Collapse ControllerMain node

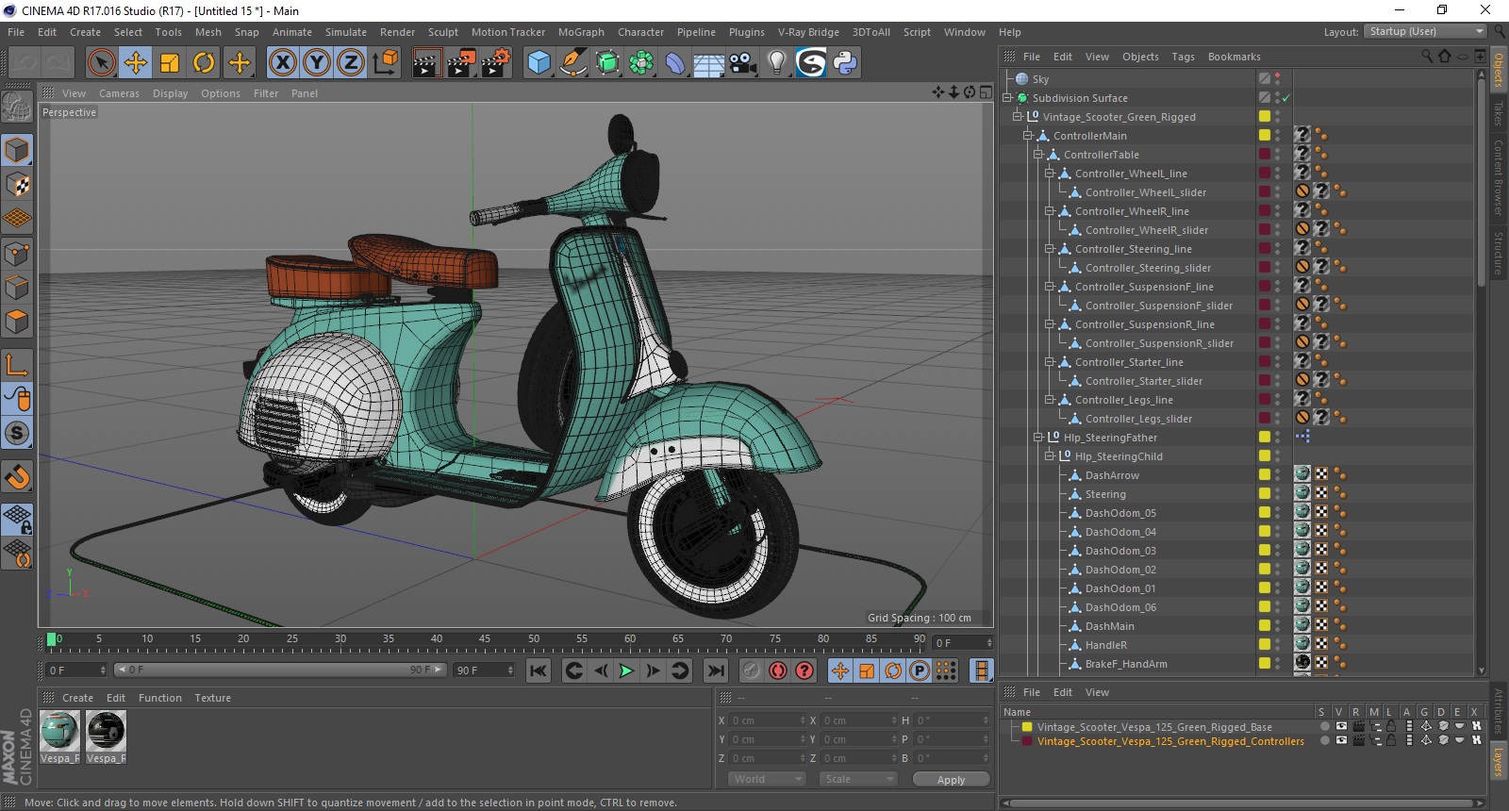[1028, 135]
